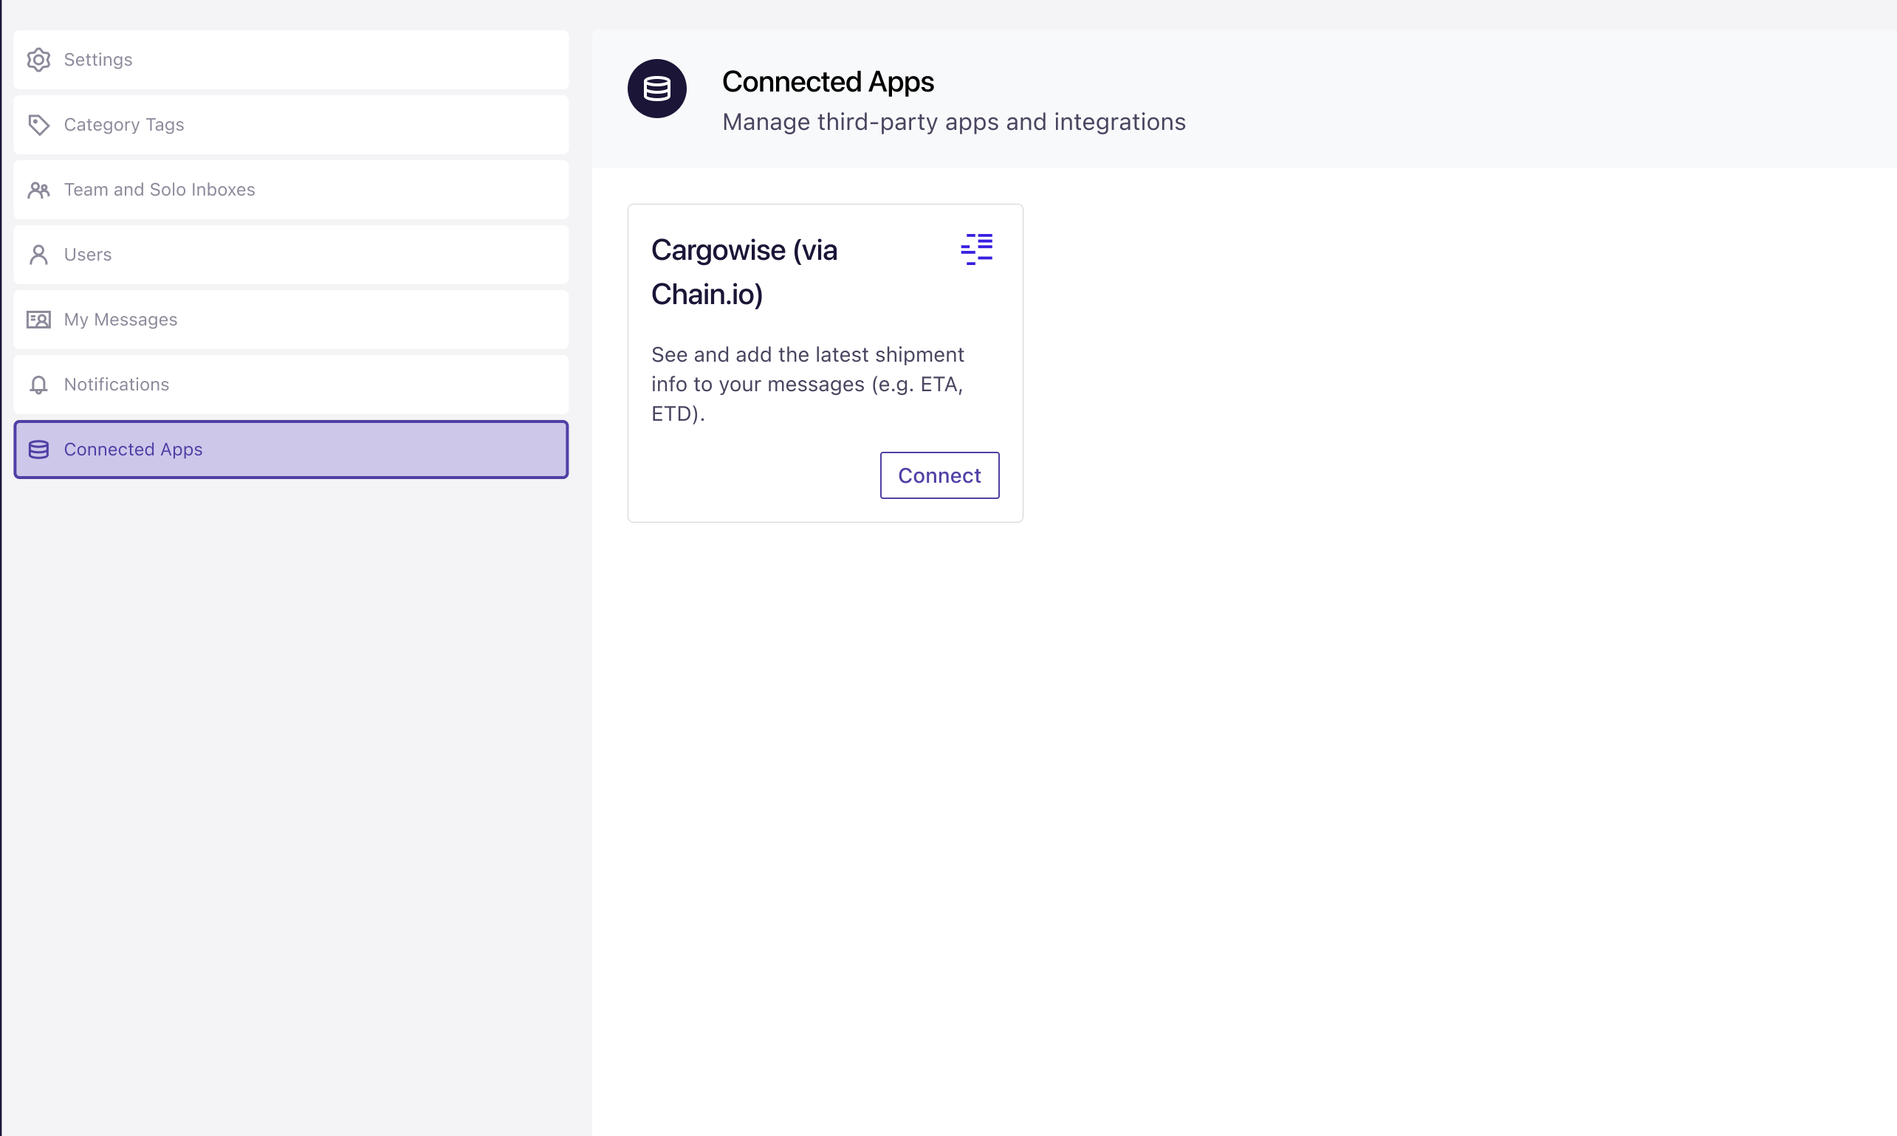Open the Settings menu item

[291, 60]
